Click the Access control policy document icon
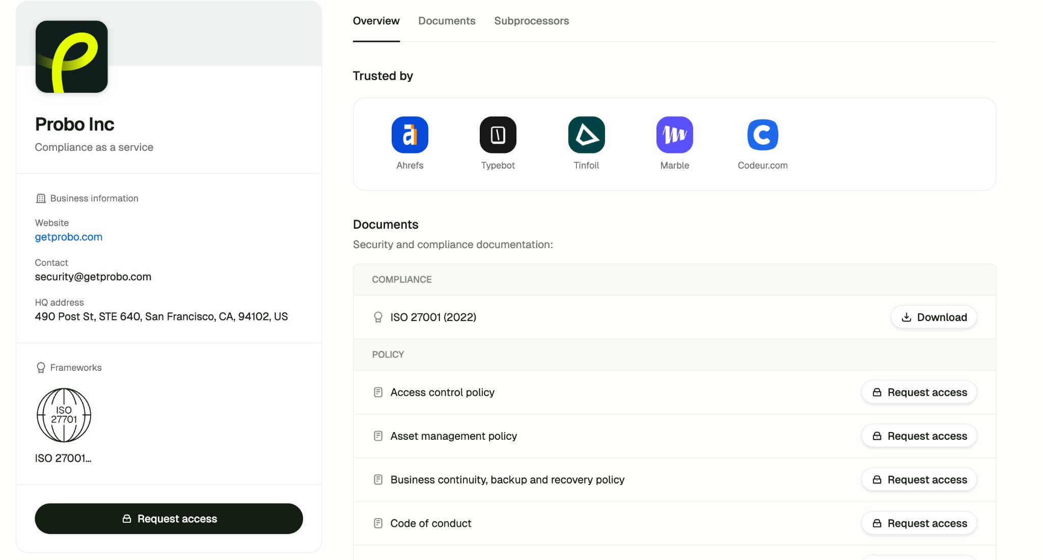This screenshot has height=560, width=1043. [378, 392]
